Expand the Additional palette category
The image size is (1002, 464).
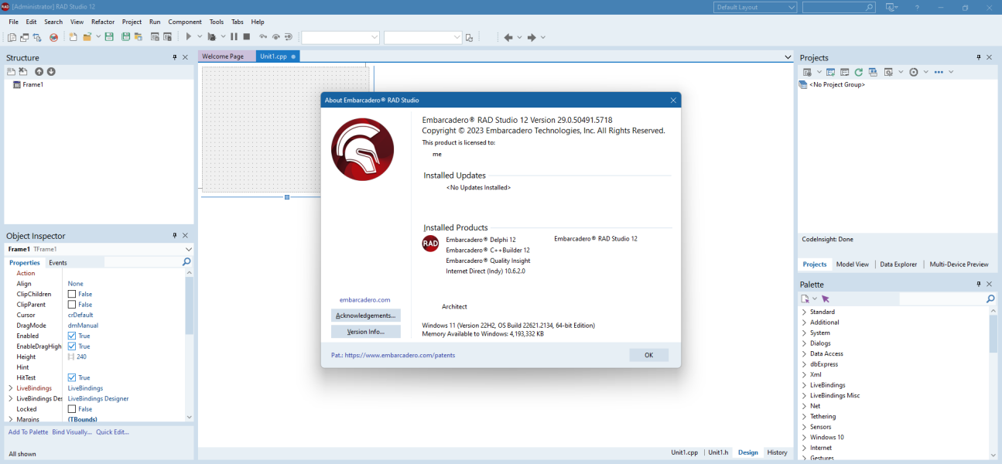click(804, 322)
